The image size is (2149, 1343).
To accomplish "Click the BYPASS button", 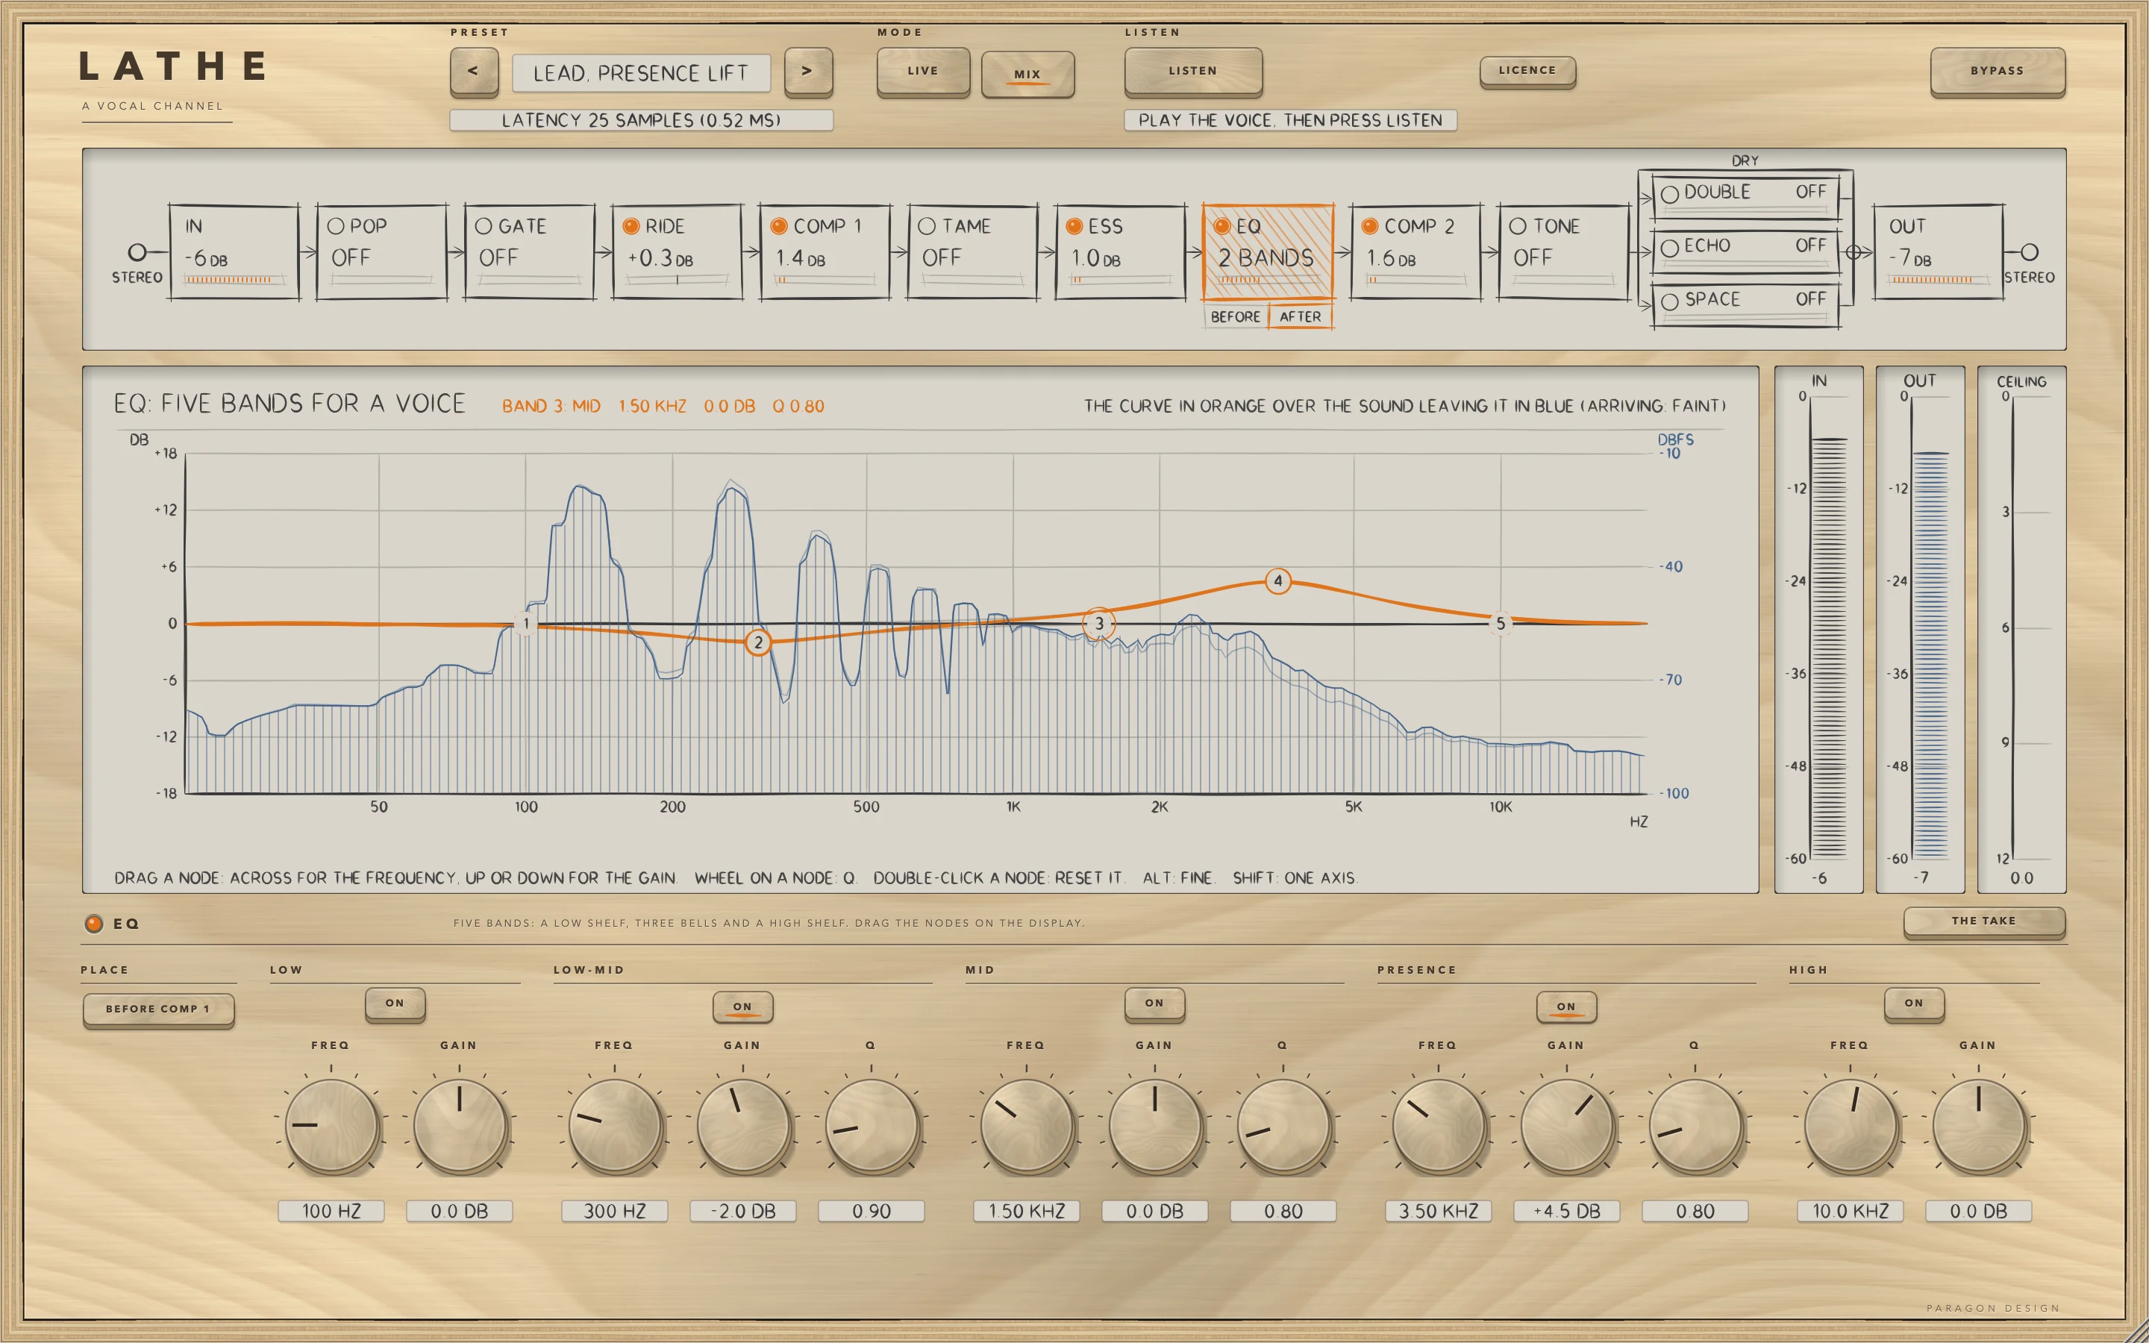I will (1997, 71).
